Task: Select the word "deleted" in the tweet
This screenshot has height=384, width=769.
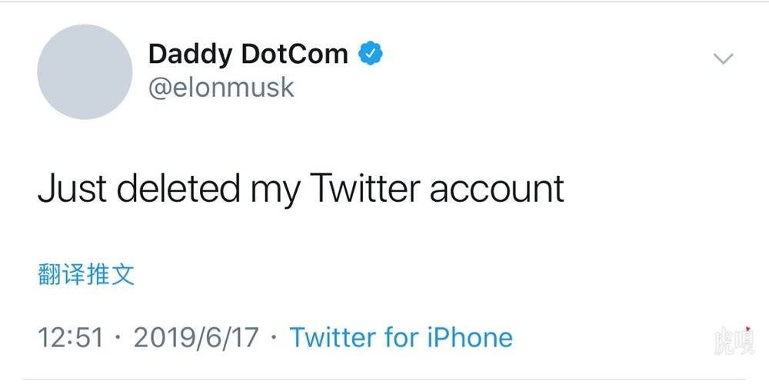Action: (x=178, y=188)
